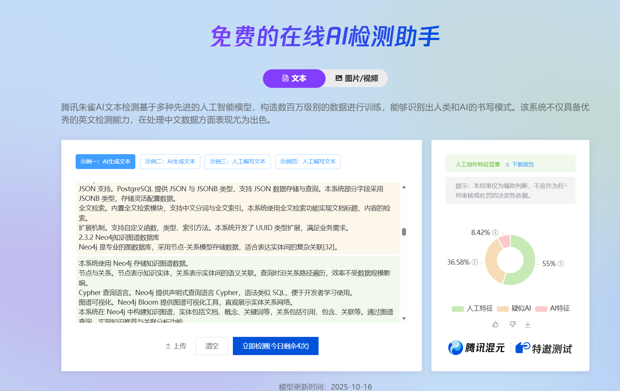This screenshot has width=620, height=391.
Task: Click 清空 to clear the text
Action: tap(212, 346)
